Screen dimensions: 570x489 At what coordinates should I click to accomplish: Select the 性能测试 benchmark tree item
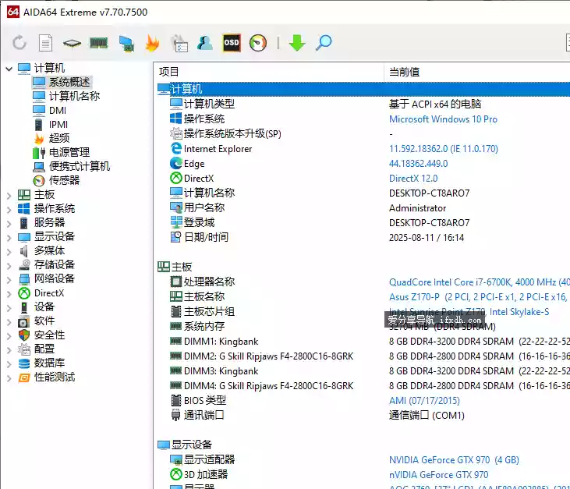(x=47, y=377)
